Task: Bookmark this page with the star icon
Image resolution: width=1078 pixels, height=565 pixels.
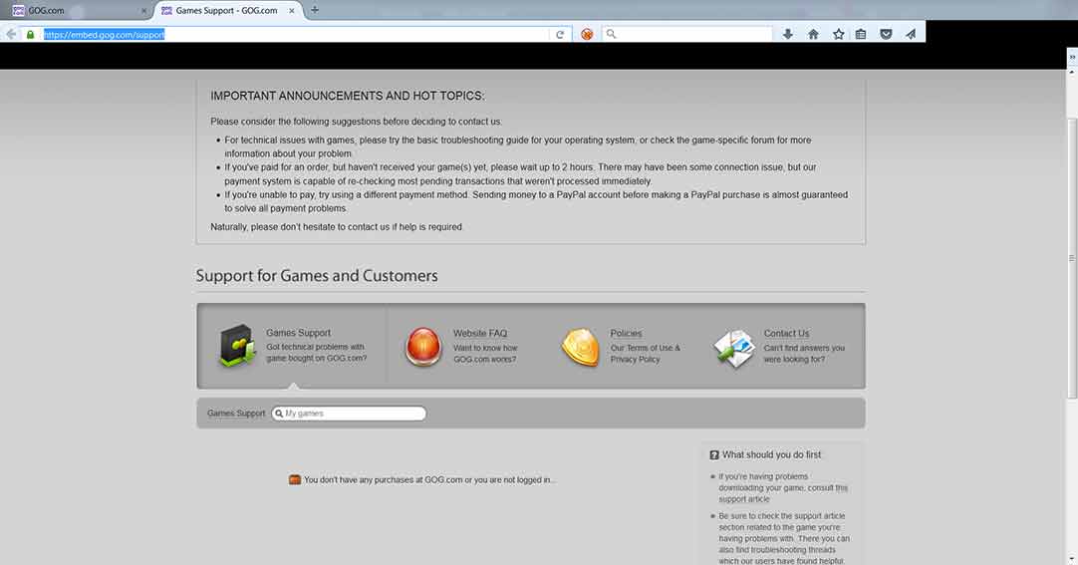Action: (838, 34)
